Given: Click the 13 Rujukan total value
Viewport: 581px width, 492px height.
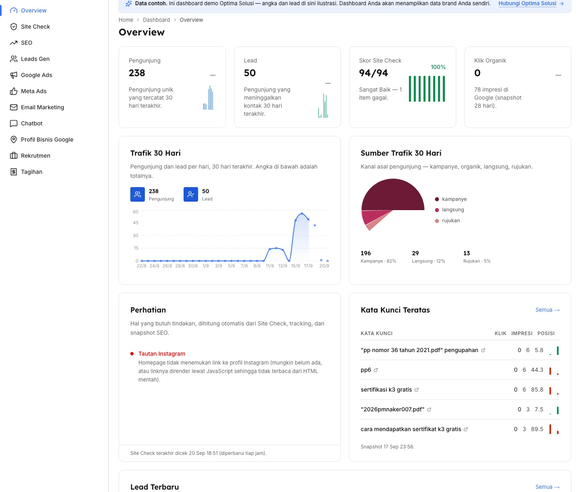Looking at the screenshot, I should click(466, 253).
